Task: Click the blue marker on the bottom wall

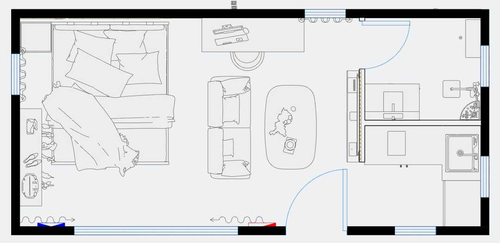Action: click(51, 225)
